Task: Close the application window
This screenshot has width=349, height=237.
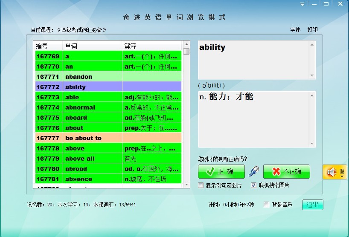Action: (x=340, y=4)
